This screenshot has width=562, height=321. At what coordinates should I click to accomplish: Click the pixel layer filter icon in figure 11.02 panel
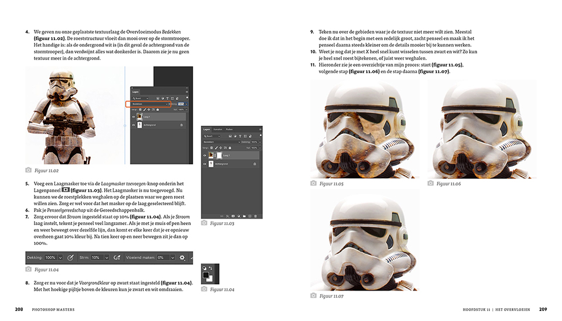(157, 98)
